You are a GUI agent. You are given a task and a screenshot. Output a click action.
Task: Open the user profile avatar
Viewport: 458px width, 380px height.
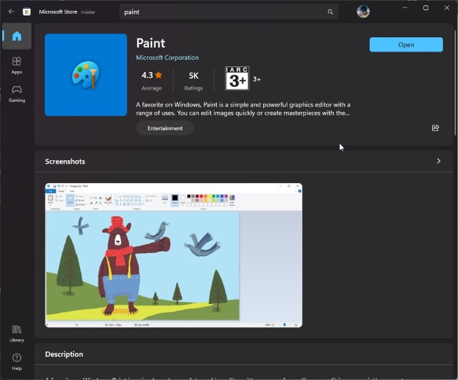click(x=363, y=12)
